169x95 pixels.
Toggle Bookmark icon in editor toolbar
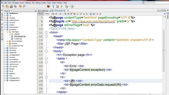[x=87, y=14]
